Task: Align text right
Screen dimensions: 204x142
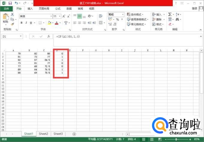Action: click(84, 23)
